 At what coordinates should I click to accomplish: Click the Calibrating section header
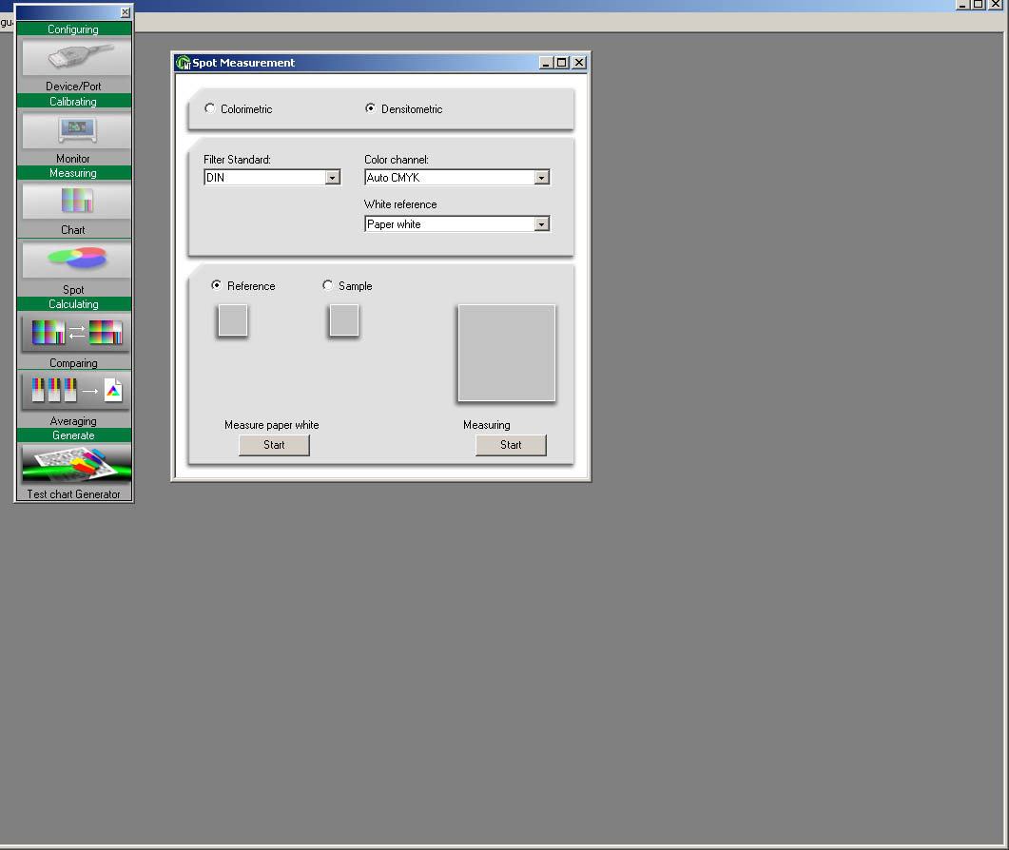click(x=73, y=101)
